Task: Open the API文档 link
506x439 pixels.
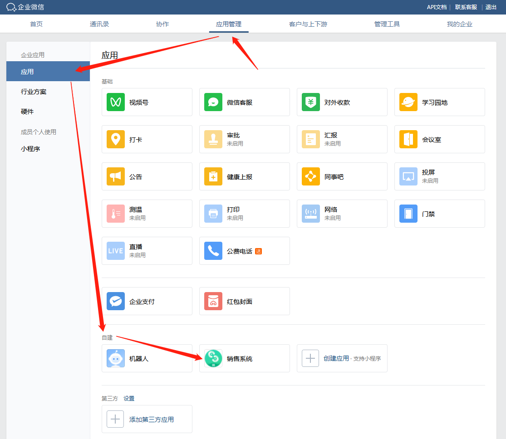Action: pyautogui.click(x=437, y=7)
